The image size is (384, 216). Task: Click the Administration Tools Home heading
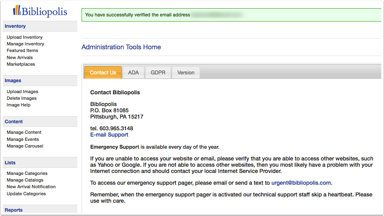pyautogui.click(x=121, y=47)
